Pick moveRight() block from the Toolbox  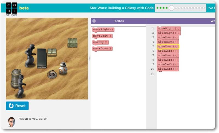point(103,29)
